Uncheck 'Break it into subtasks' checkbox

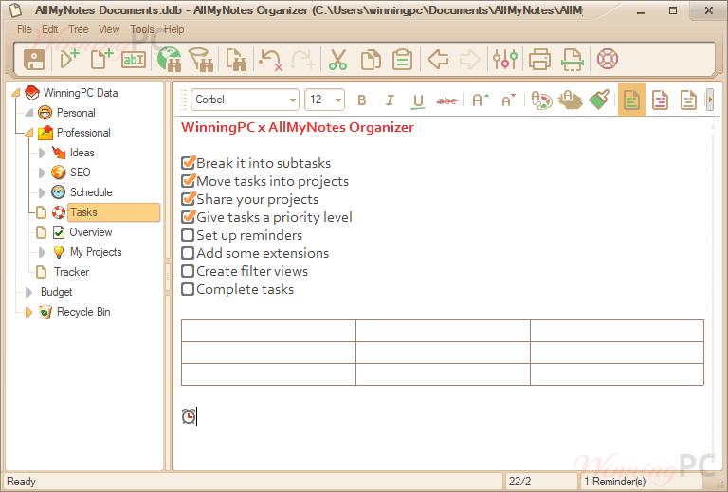point(188,162)
